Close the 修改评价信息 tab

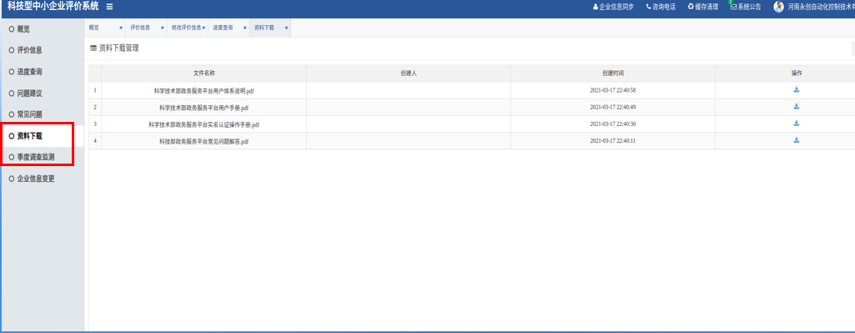(x=204, y=28)
